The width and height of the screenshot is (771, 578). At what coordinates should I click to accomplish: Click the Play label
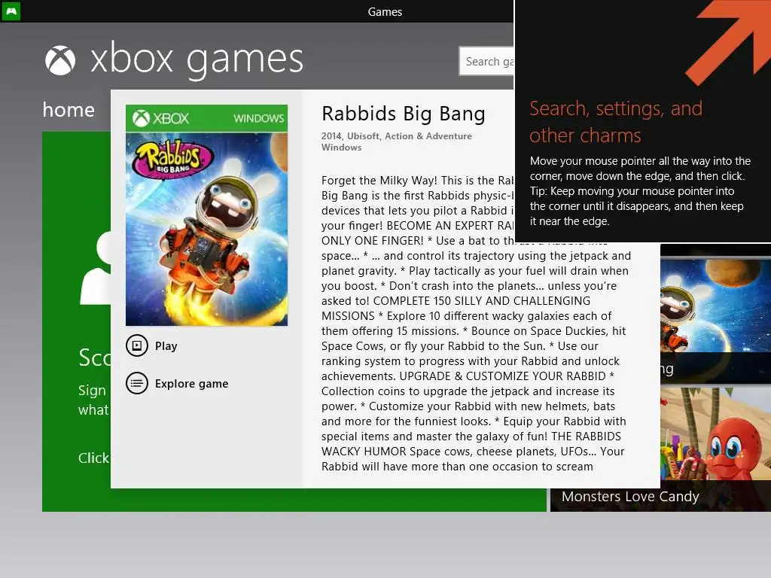[166, 346]
